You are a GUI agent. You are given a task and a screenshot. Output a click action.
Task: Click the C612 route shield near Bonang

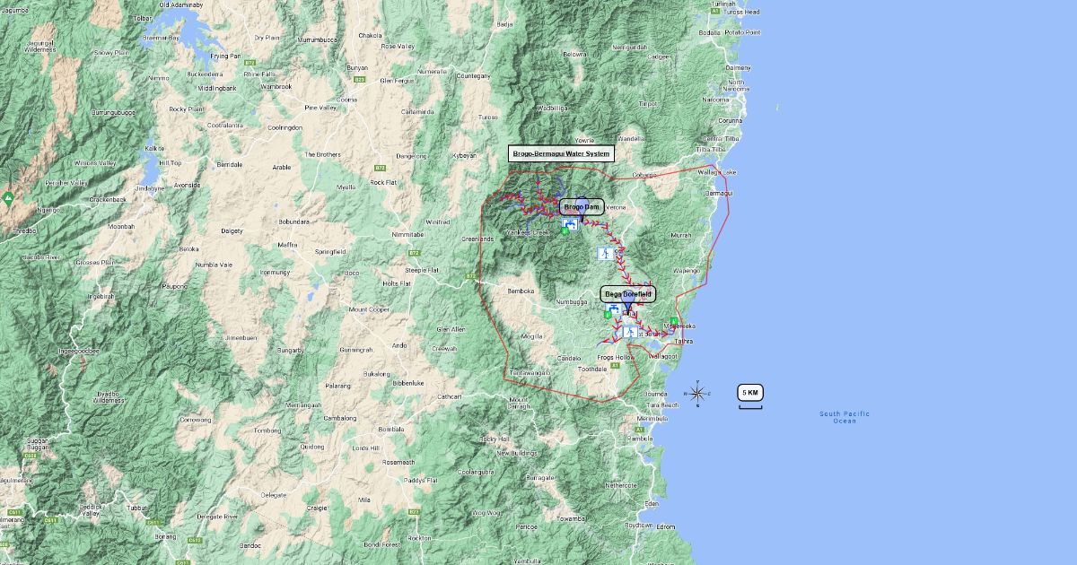click(195, 541)
